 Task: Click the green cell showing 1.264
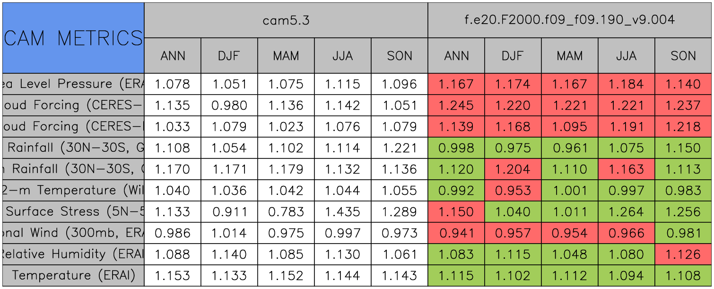pyautogui.click(x=627, y=212)
